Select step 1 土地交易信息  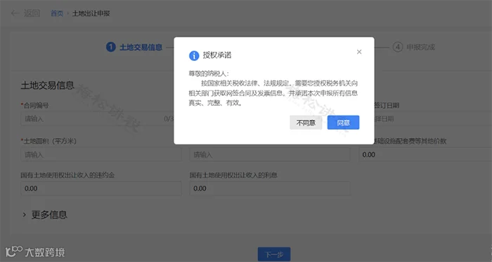coord(134,47)
